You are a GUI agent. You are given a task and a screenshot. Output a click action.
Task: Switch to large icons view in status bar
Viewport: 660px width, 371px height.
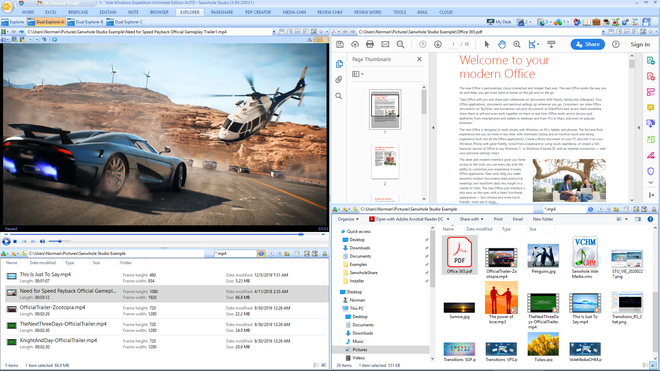pos(653,365)
